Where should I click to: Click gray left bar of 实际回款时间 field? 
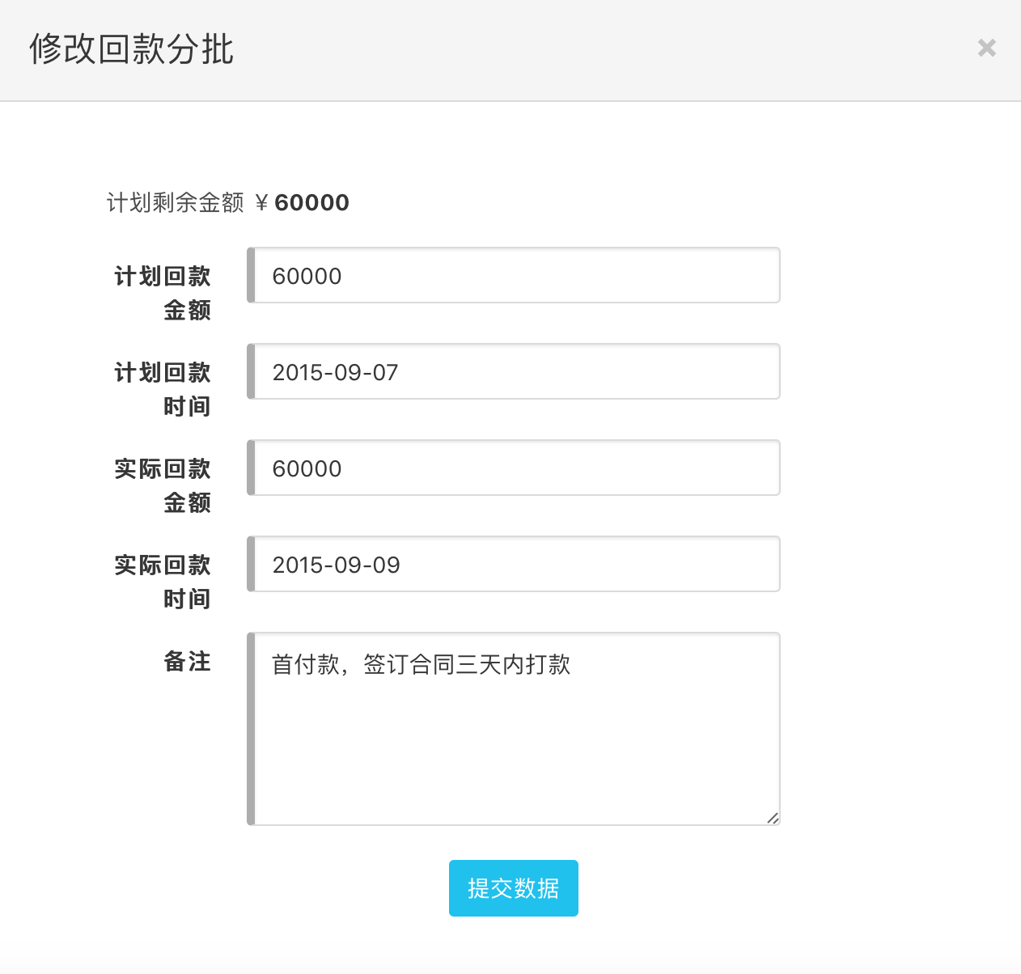[251, 565]
